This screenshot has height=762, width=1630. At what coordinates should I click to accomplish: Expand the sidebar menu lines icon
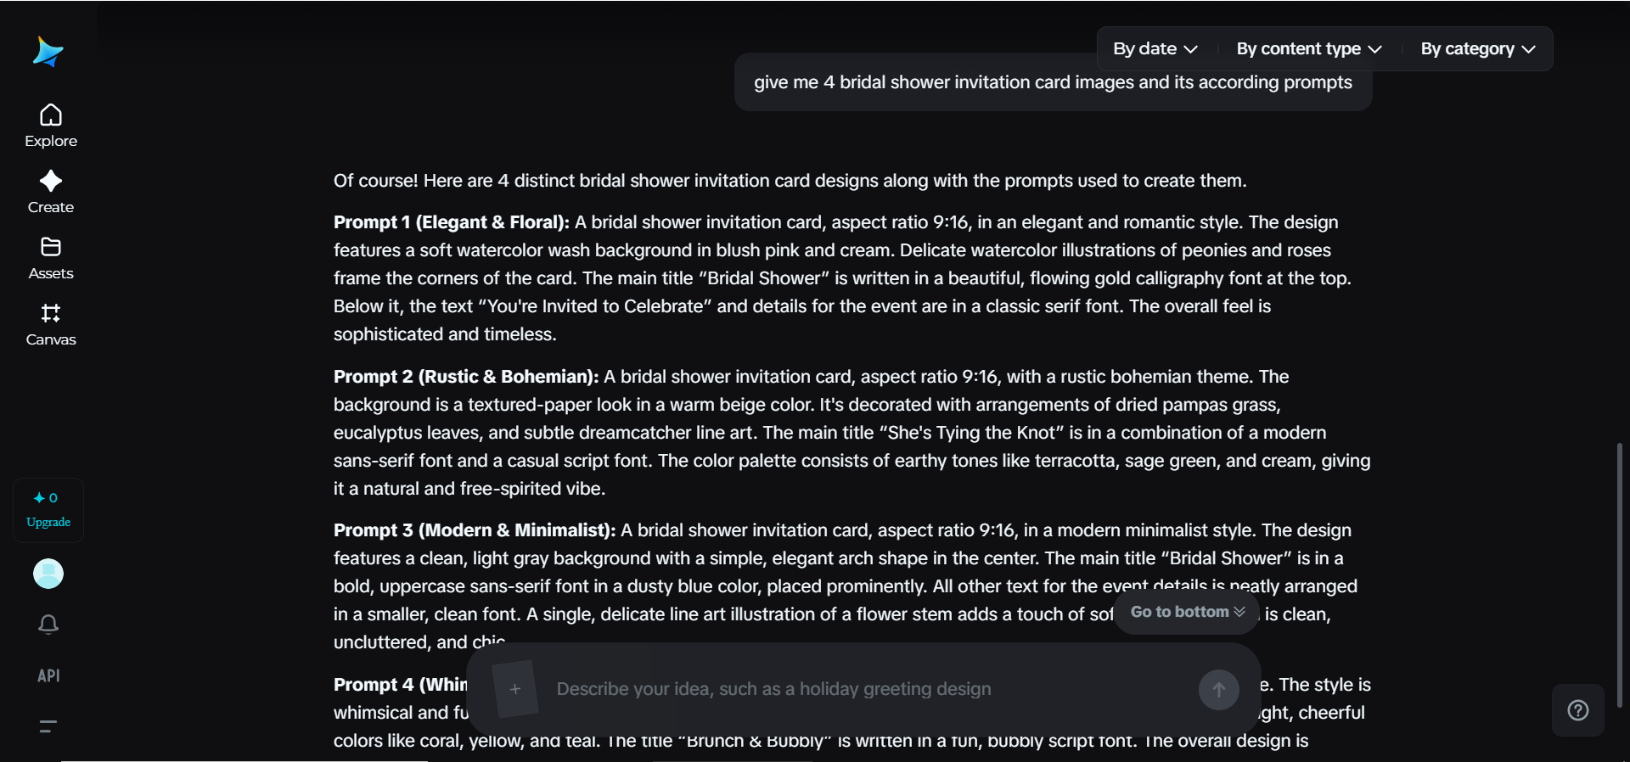click(x=48, y=726)
